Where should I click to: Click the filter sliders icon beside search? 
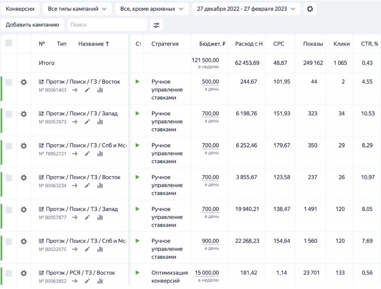coord(156,25)
